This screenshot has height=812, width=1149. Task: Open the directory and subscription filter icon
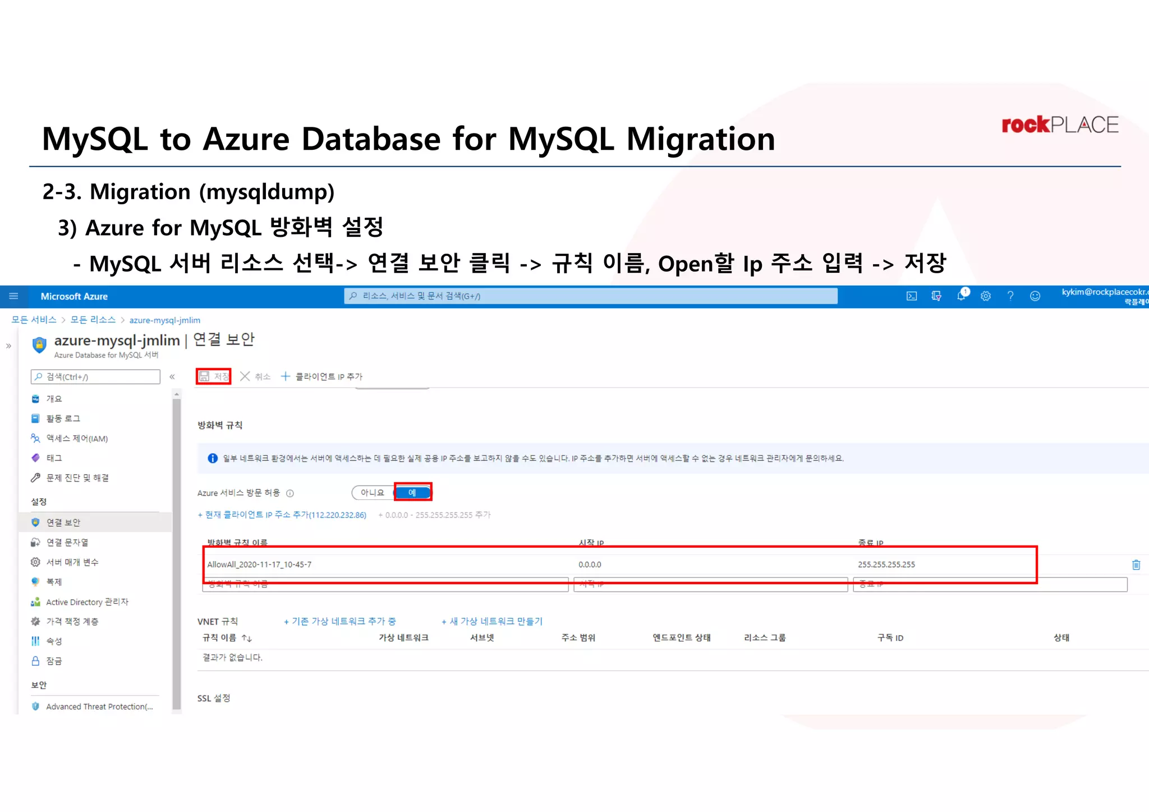point(936,296)
